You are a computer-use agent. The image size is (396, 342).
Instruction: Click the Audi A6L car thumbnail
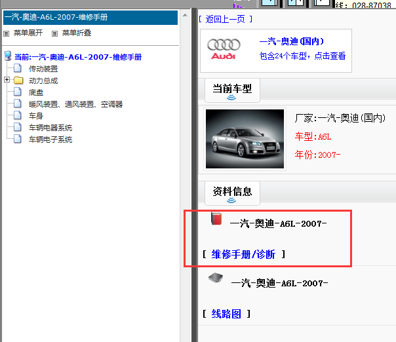click(245, 139)
